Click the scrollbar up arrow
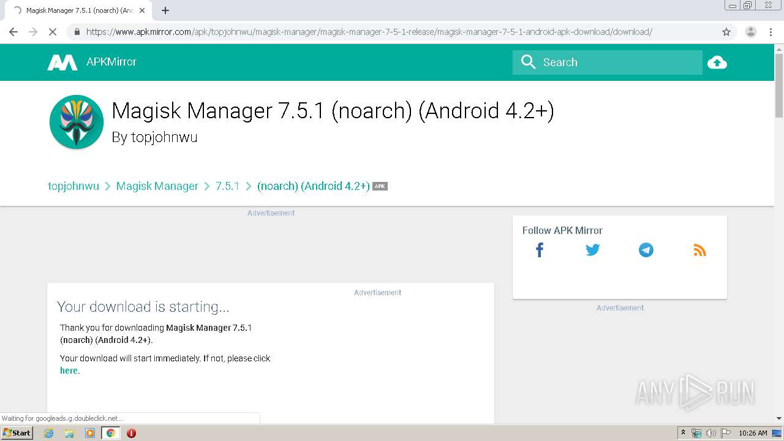 (x=779, y=49)
